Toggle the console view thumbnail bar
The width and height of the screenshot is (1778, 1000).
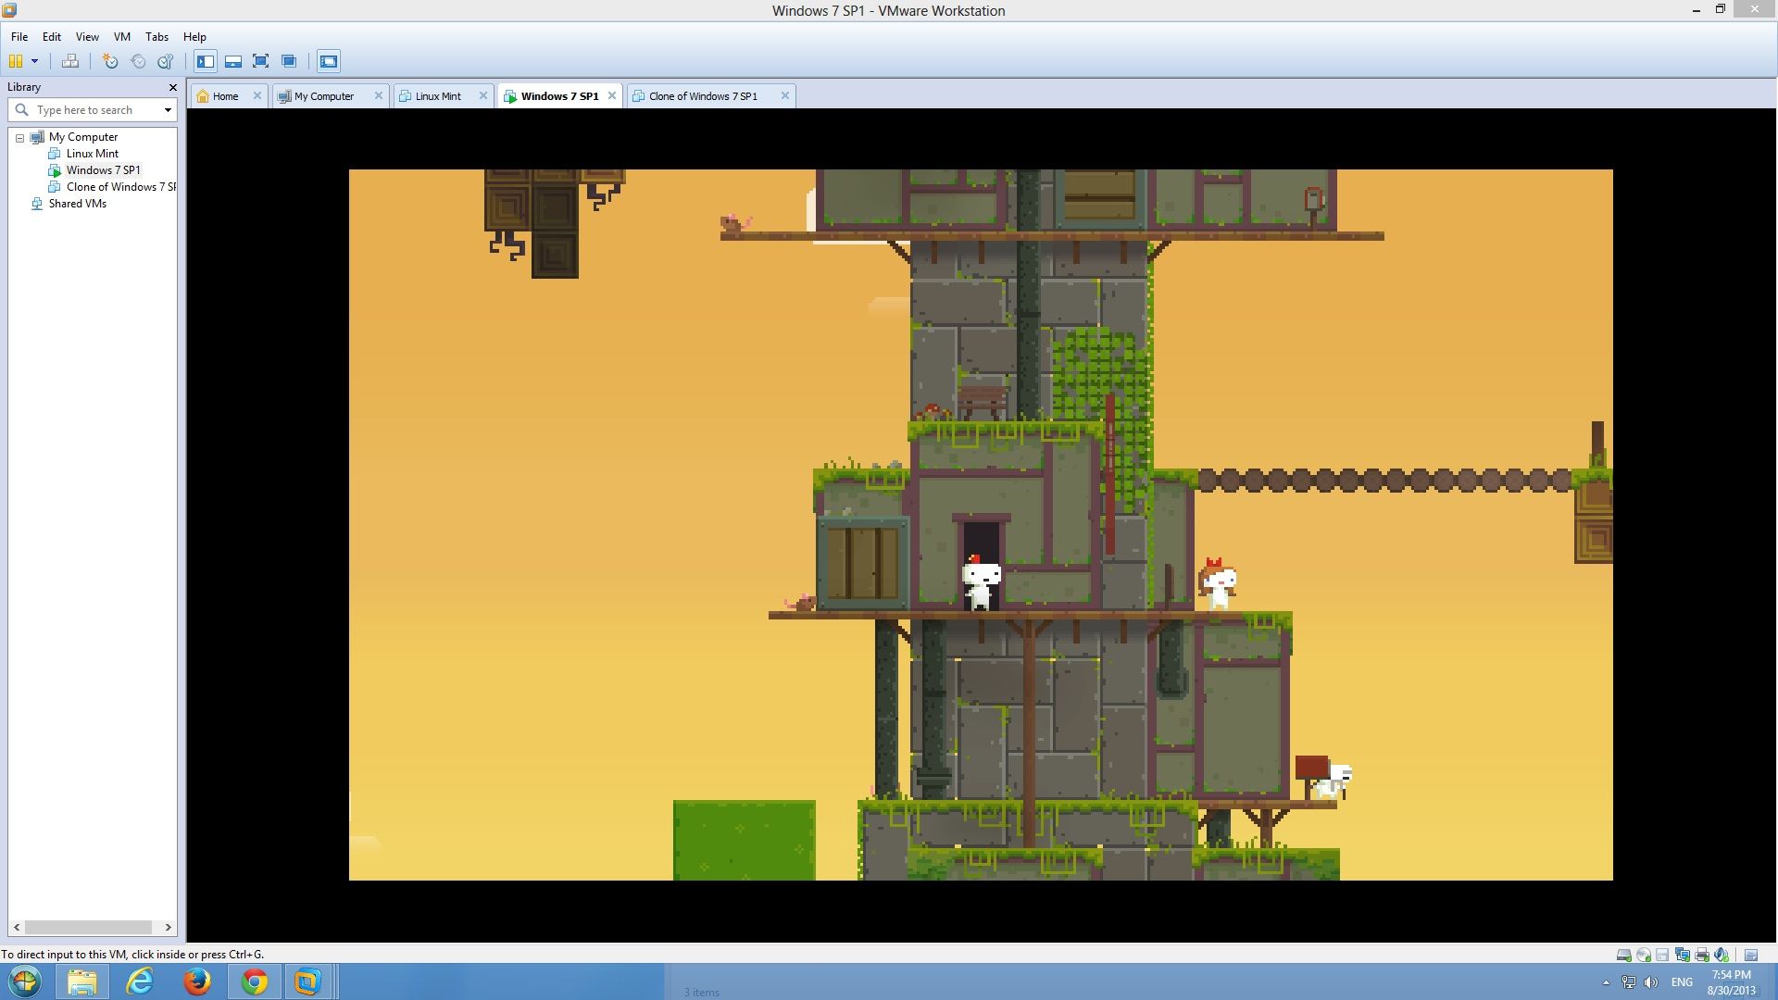click(x=232, y=61)
